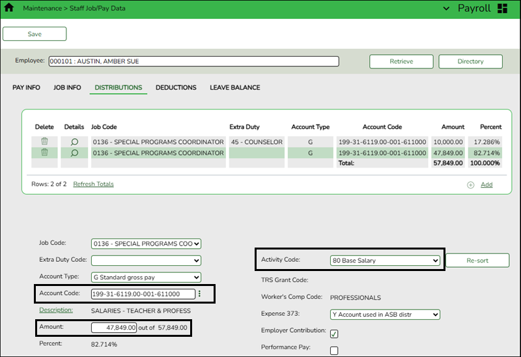521x357 pixels.
Task: Switch to the PAY INFO tab
Action: point(26,87)
